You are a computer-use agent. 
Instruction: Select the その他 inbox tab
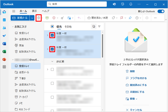click(x=68, y=27)
